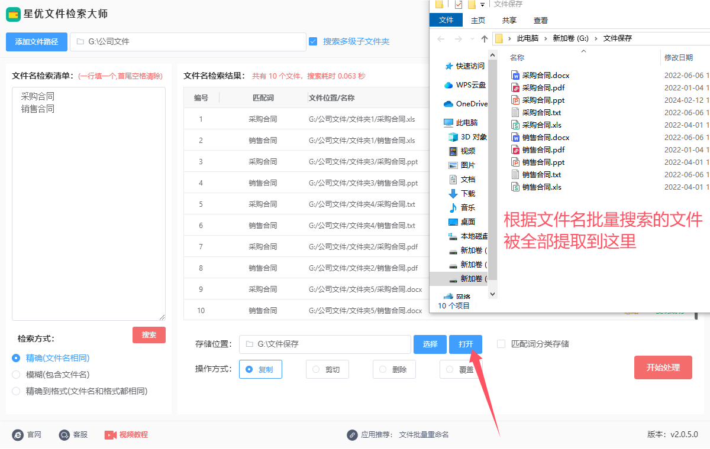
Task: Click the 销售合同.docx file icon
Action: click(515, 137)
